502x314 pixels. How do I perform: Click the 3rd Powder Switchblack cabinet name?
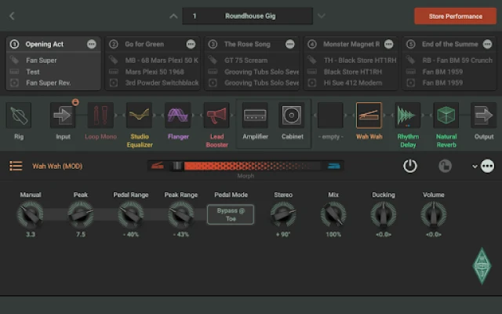(x=162, y=83)
